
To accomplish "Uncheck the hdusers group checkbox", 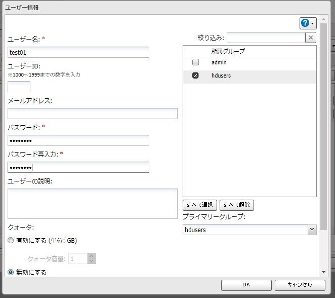I will pos(195,76).
